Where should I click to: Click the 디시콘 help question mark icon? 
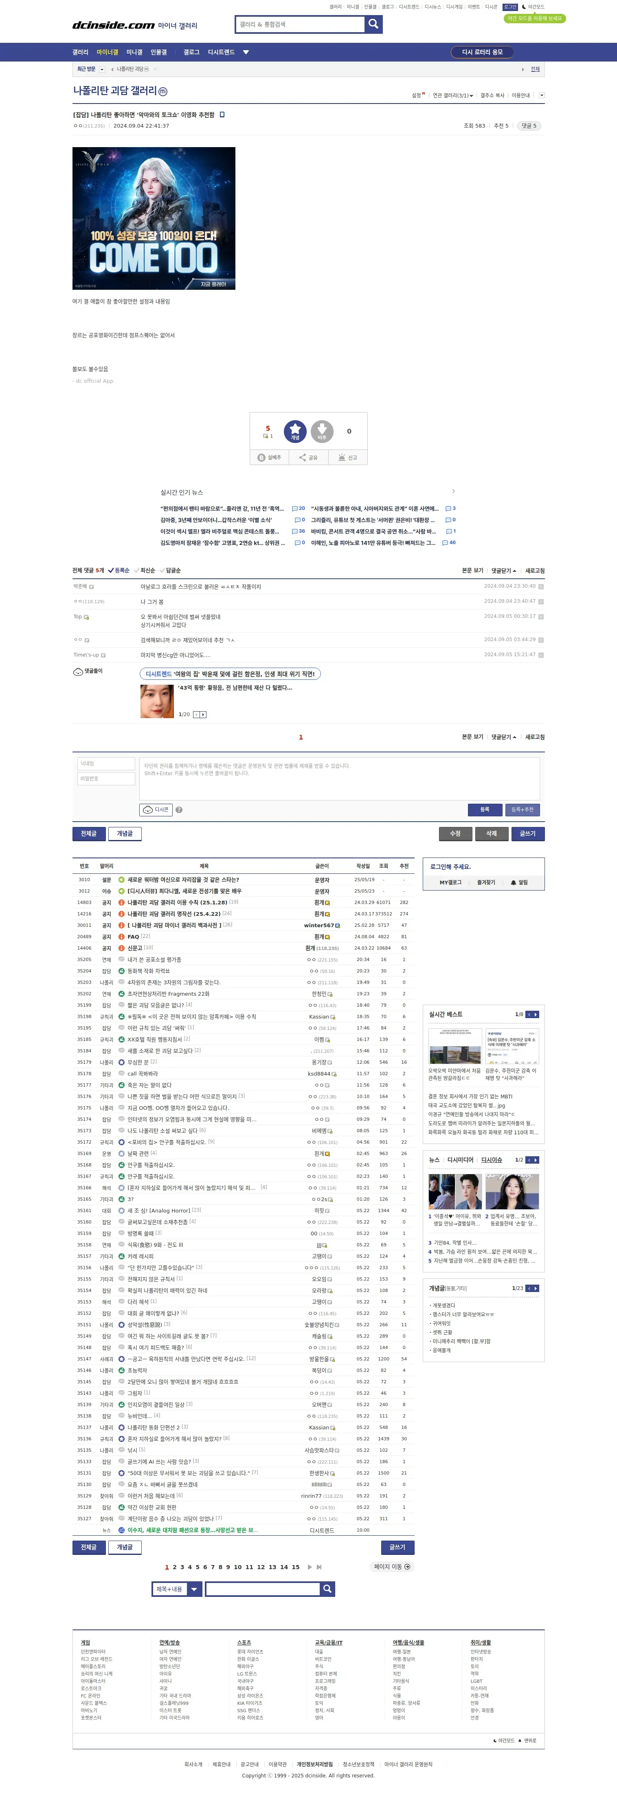coord(179,810)
